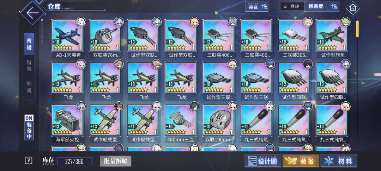
Task: Click the question mark help icon
Action: [29, 160]
